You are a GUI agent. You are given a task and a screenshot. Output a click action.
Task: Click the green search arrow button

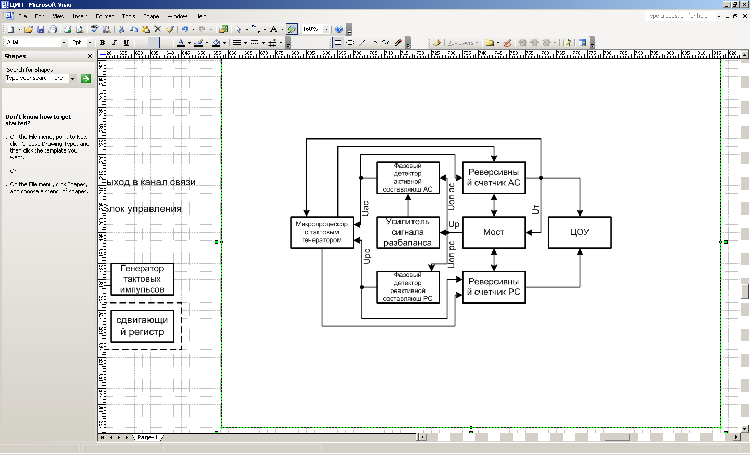(86, 79)
